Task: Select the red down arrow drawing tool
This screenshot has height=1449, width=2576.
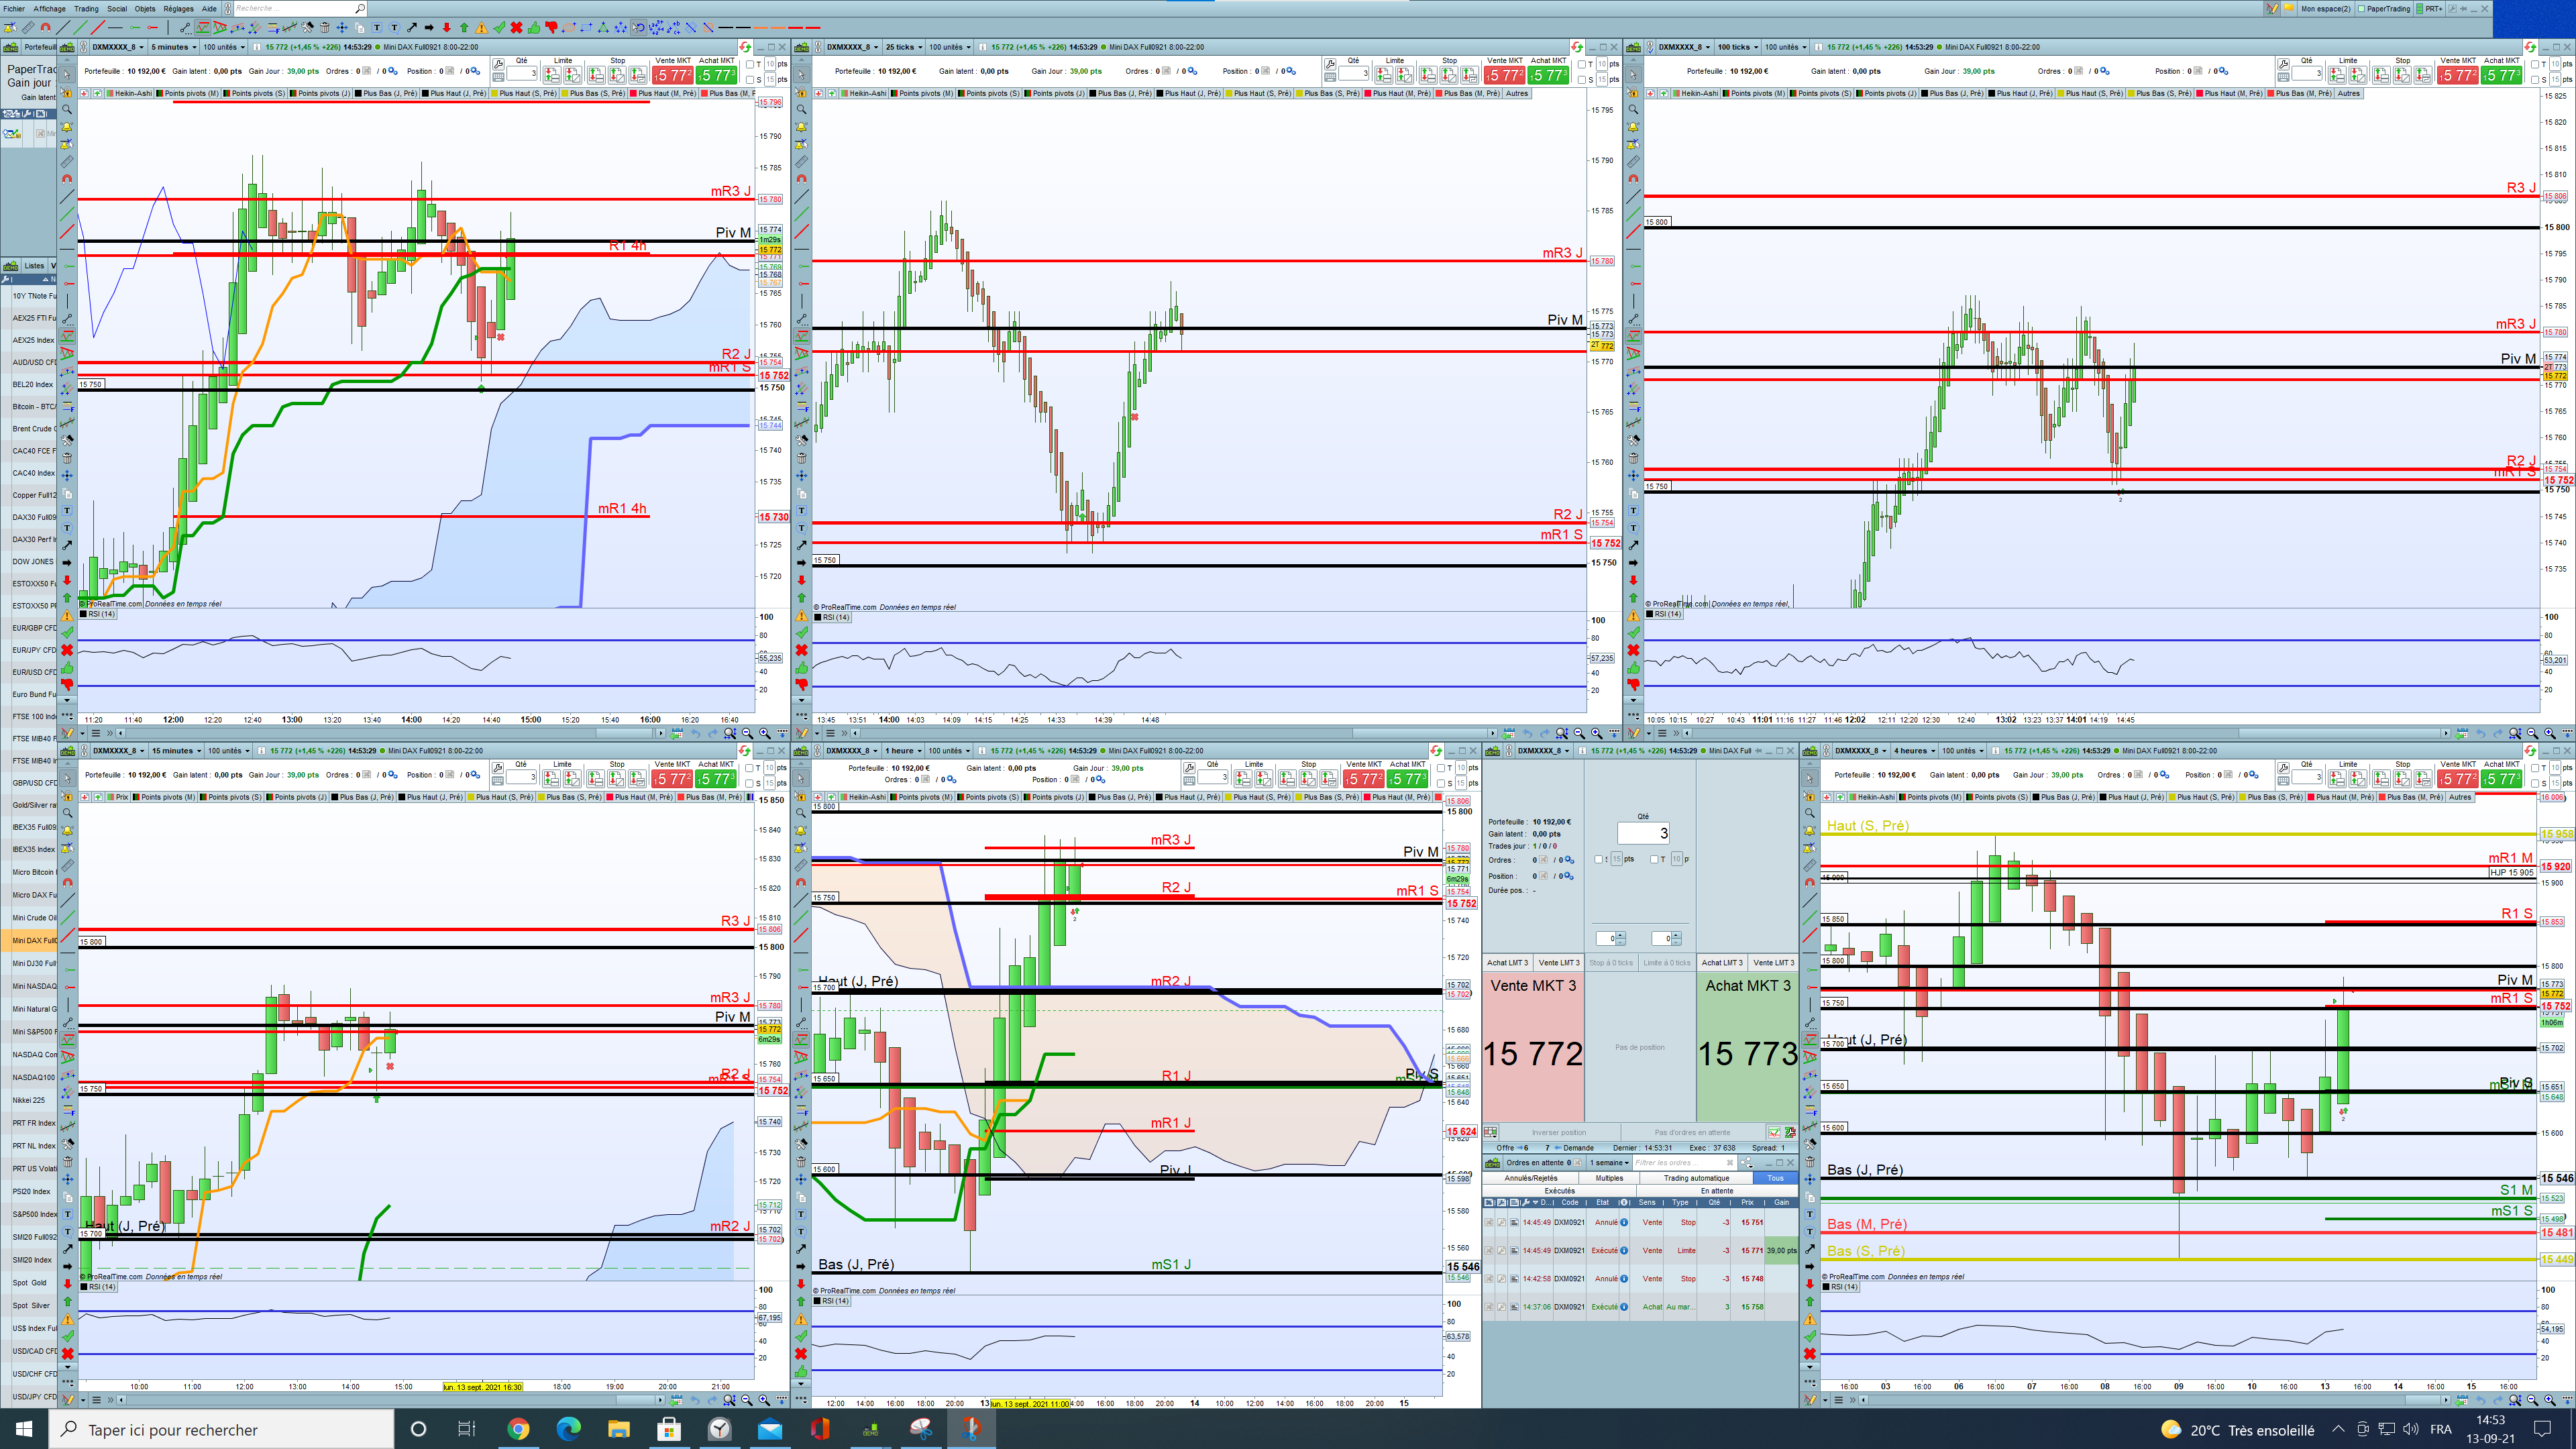Action: tap(447, 28)
